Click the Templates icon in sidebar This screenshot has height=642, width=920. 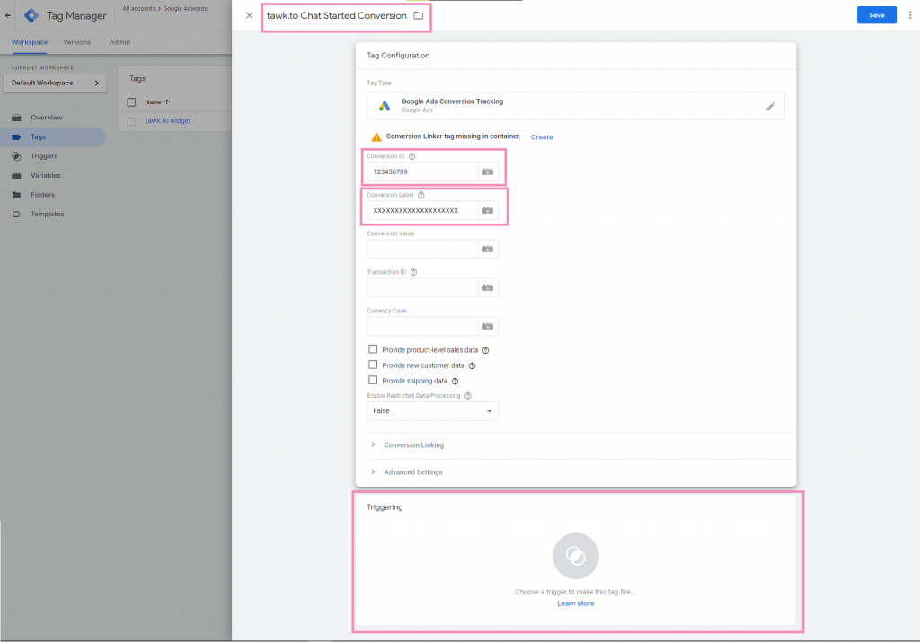(16, 215)
